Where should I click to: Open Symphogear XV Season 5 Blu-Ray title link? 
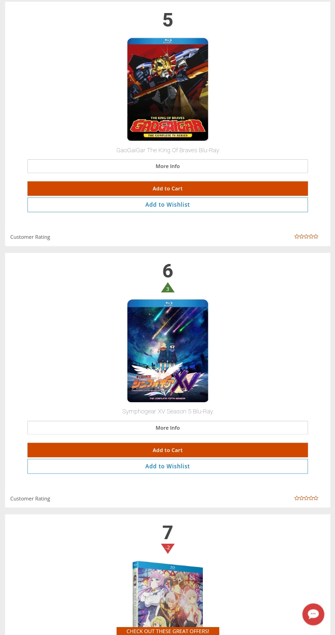tap(167, 412)
